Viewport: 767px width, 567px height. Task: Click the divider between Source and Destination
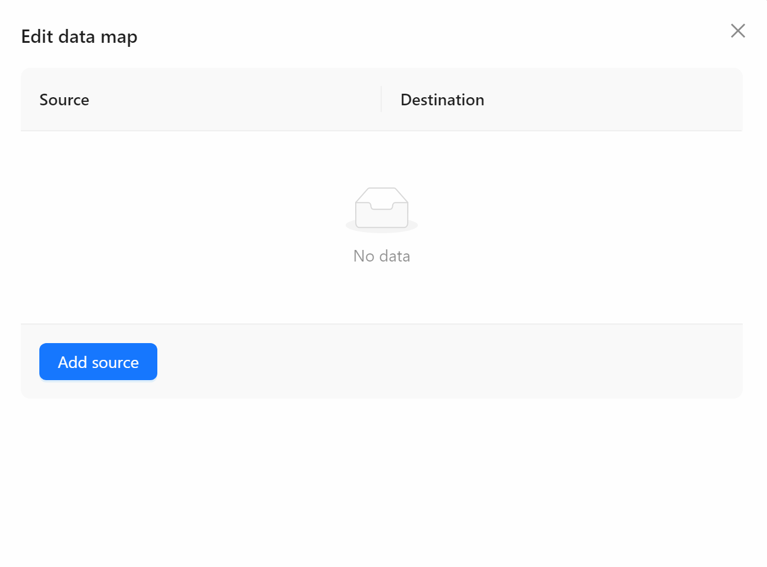click(x=381, y=100)
